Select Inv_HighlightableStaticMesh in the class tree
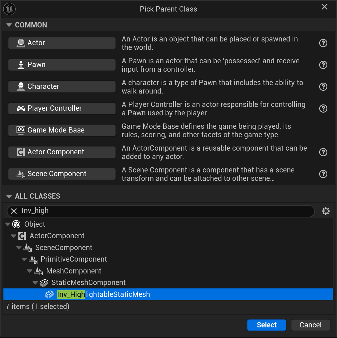Image resolution: width=337 pixels, height=338 pixels. pos(104,294)
